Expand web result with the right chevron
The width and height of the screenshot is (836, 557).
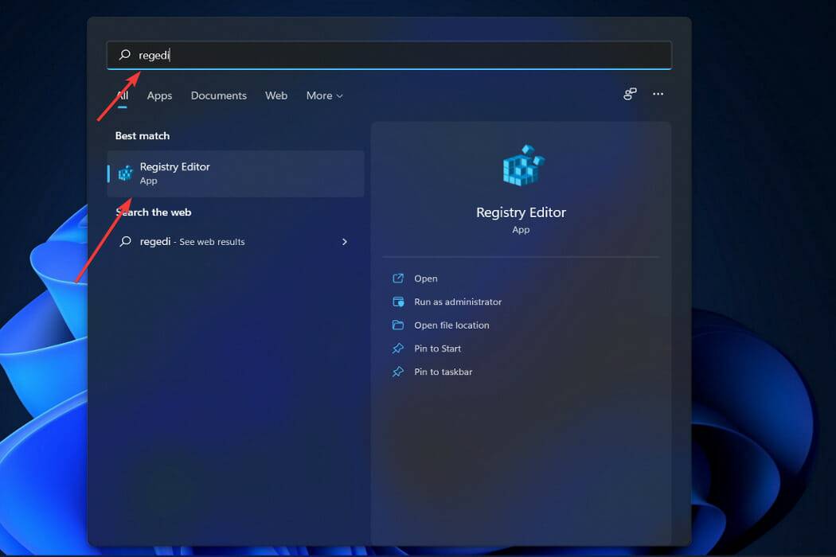(345, 242)
